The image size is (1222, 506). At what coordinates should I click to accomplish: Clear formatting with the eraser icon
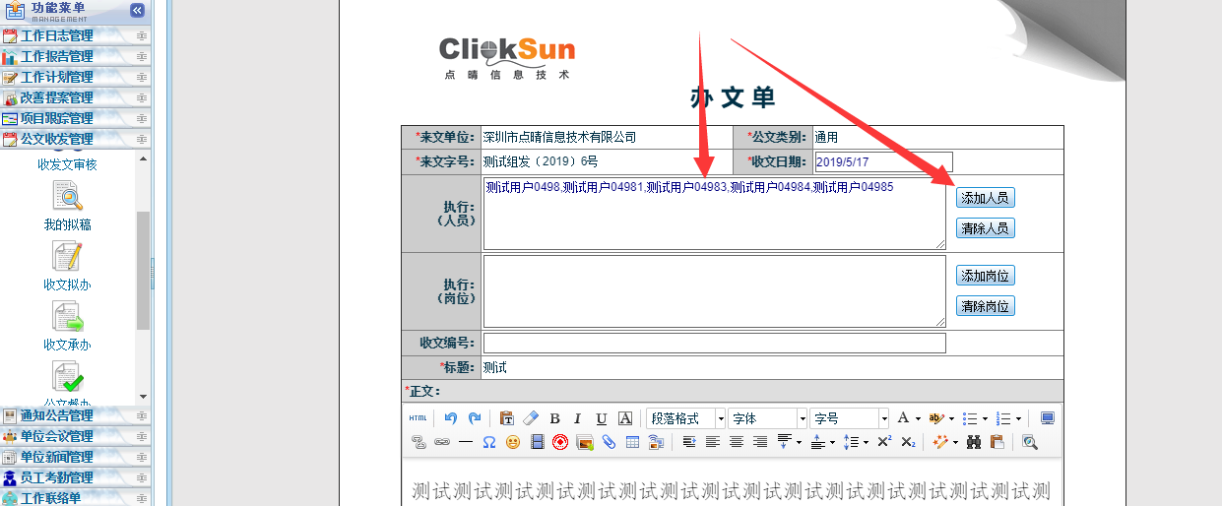coord(531,418)
